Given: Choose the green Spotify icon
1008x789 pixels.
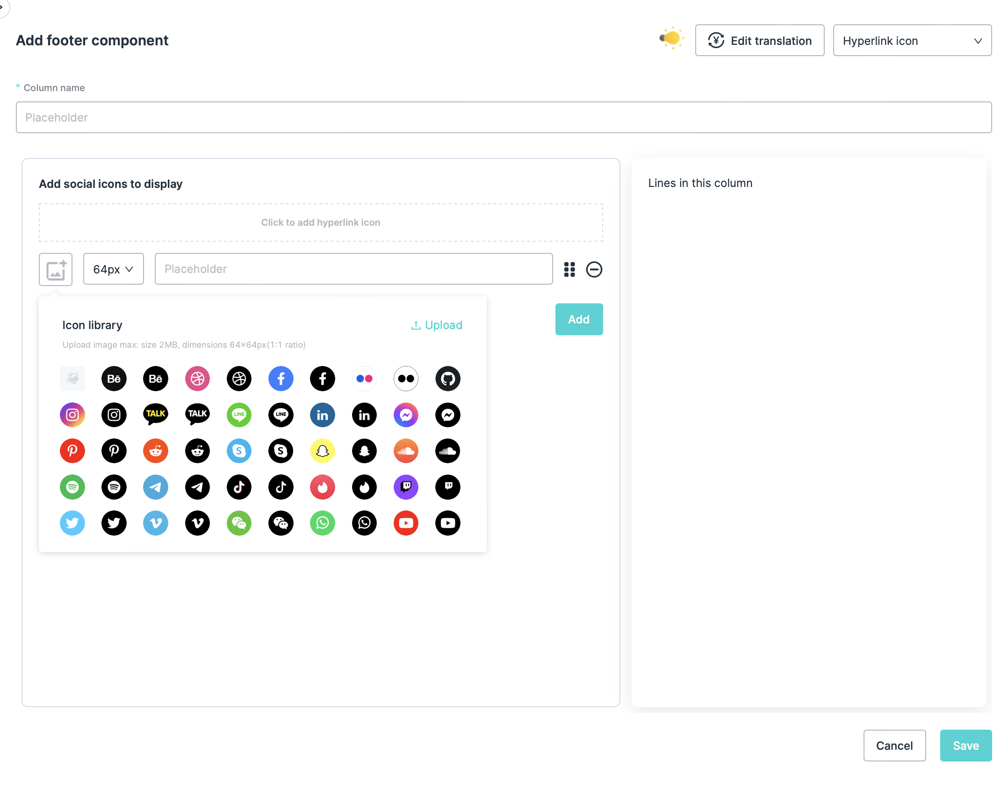Looking at the screenshot, I should (x=72, y=487).
